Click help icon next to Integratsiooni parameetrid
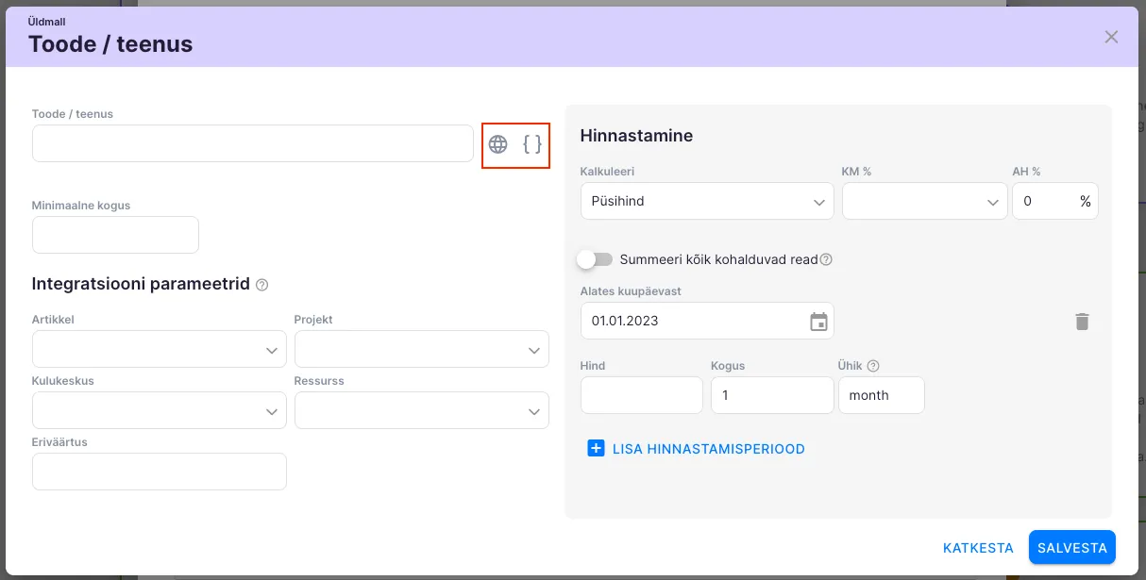 pos(262,285)
